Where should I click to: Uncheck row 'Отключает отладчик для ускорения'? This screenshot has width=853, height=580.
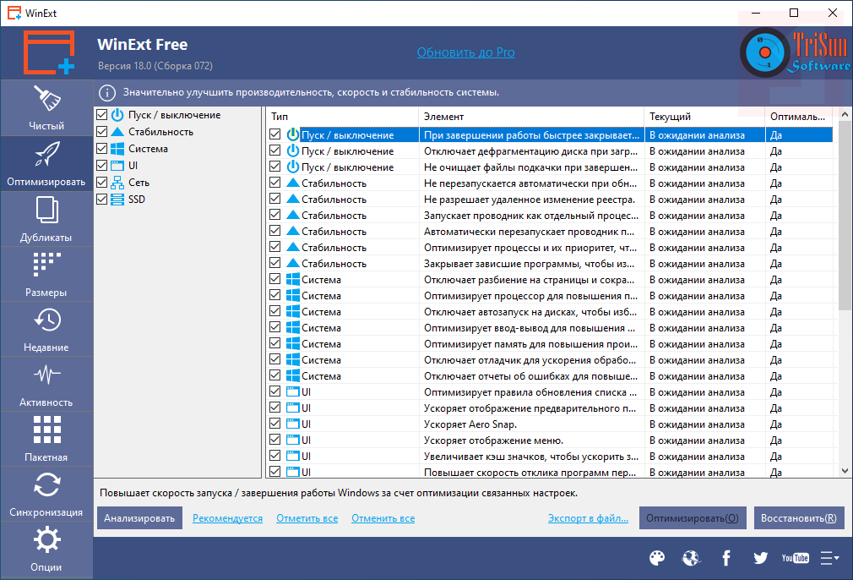pos(275,359)
